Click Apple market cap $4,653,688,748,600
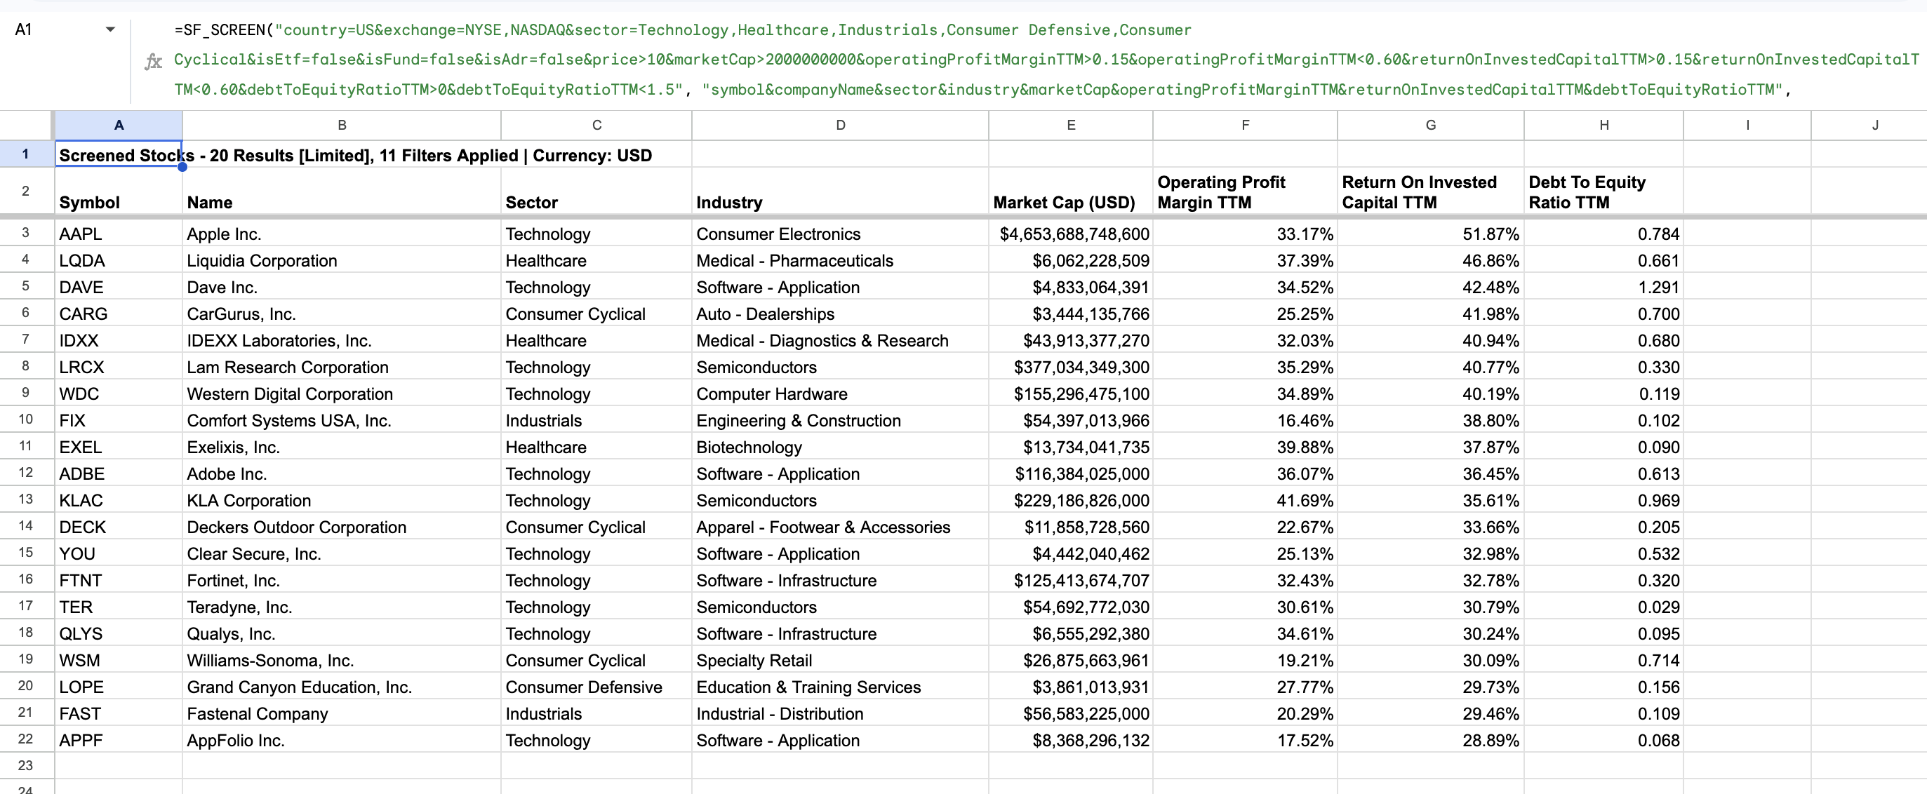This screenshot has width=1927, height=794. tap(1070, 234)
